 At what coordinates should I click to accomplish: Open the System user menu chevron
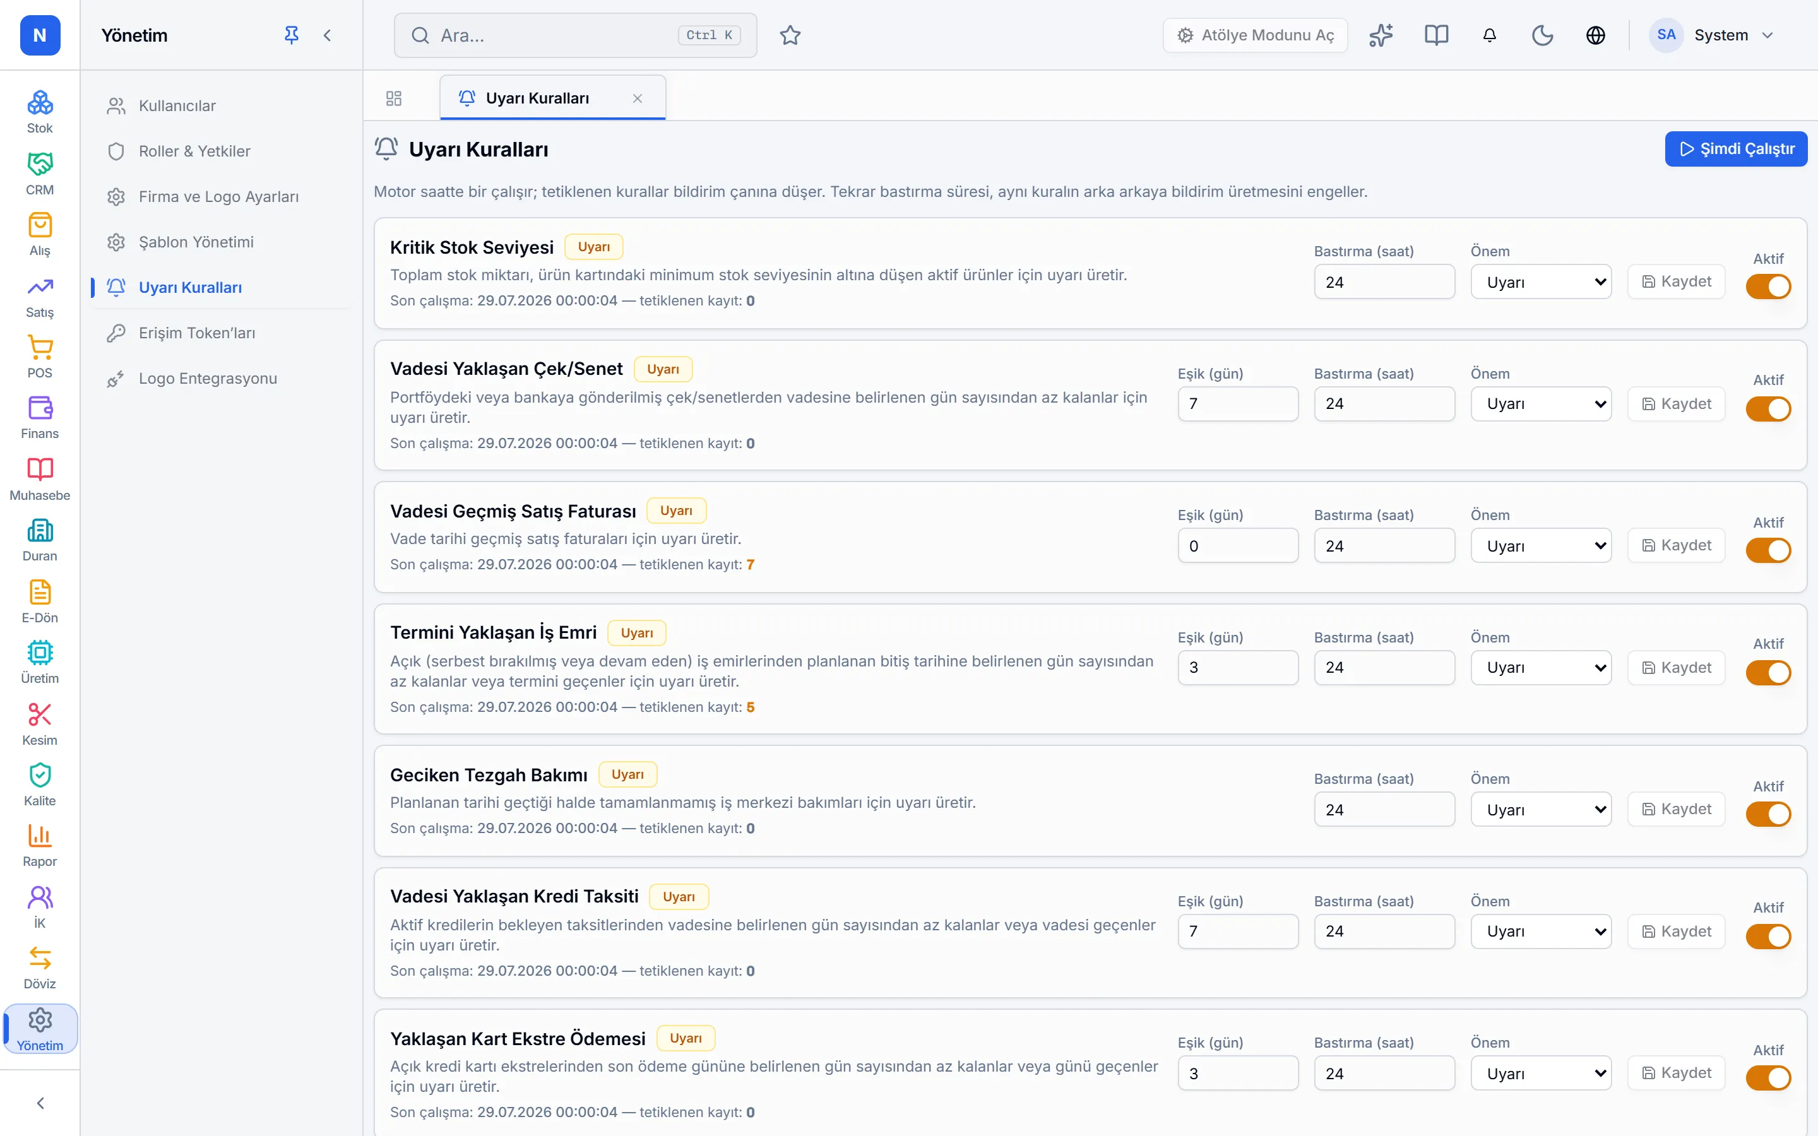point(1767,35)
